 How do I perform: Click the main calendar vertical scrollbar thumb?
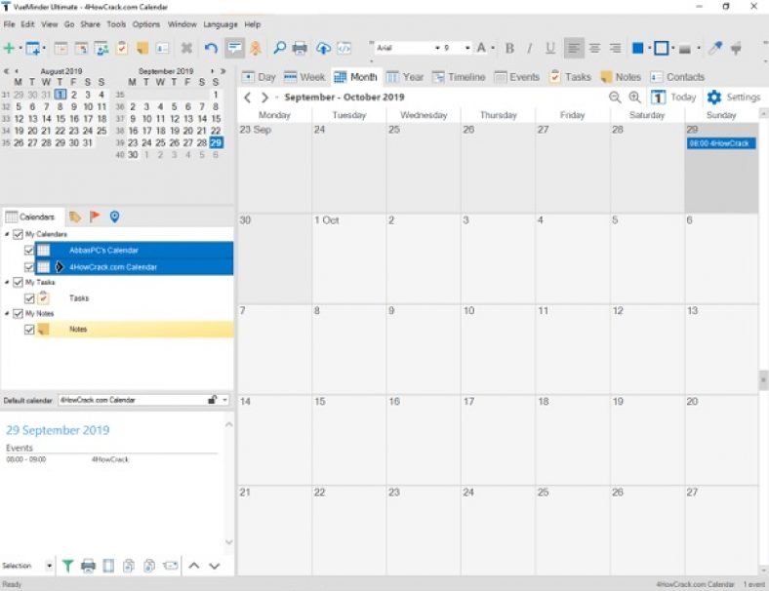tap(763, 379)
